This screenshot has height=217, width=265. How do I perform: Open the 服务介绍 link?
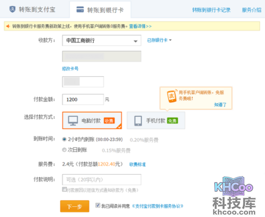click(252, 10)
